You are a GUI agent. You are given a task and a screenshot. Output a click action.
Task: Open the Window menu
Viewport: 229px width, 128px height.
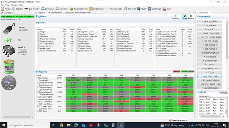14,5
